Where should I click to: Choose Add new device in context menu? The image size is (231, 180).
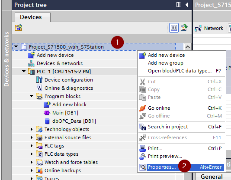click(x=182, y=55)
